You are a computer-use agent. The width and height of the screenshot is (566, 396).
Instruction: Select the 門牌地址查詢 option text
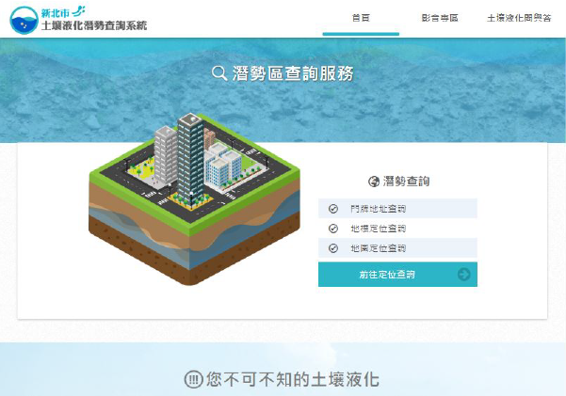(379, 209)
